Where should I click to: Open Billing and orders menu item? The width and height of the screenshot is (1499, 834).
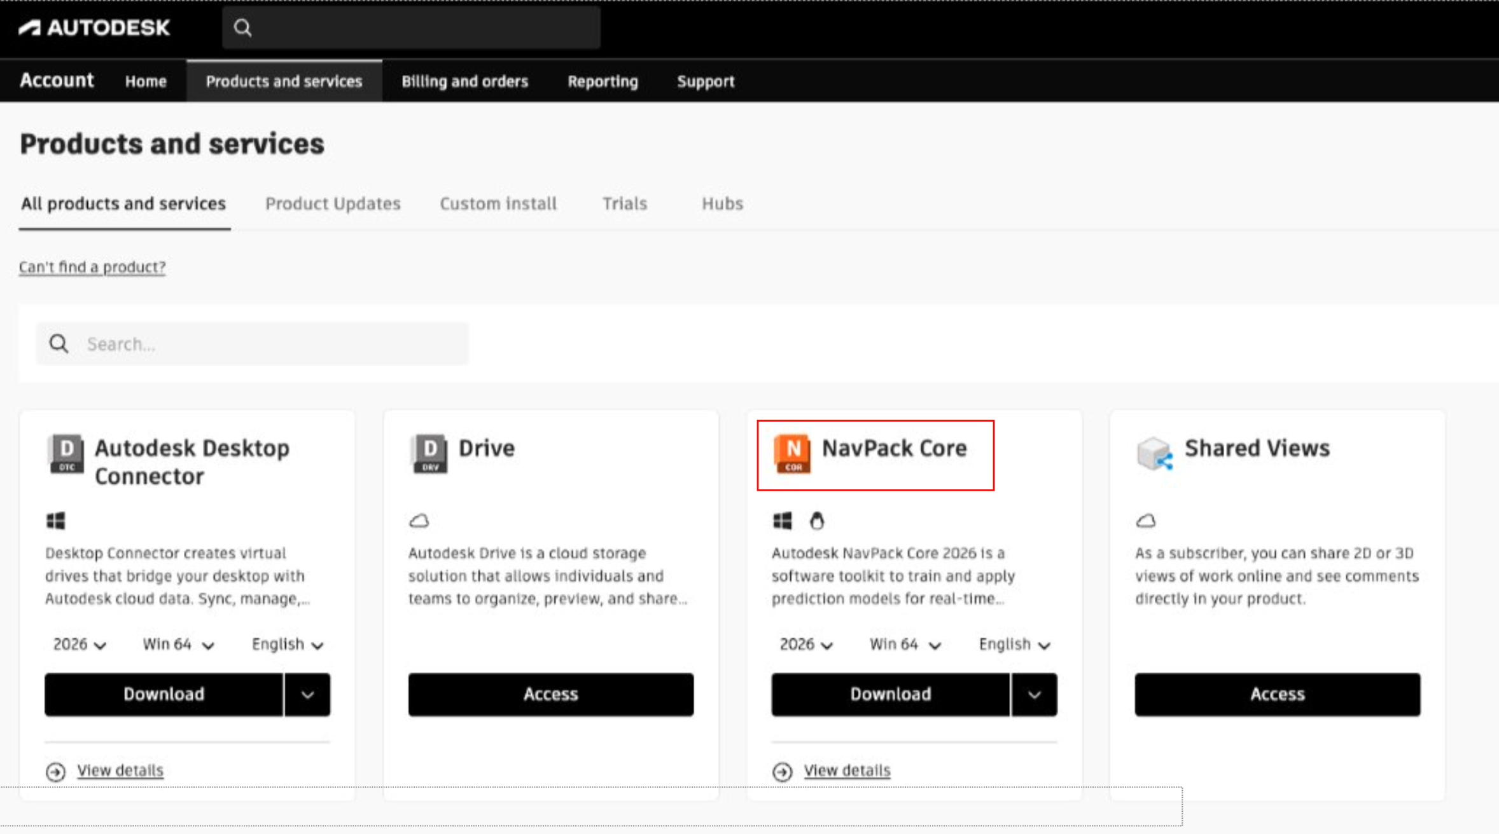point(464,81)
